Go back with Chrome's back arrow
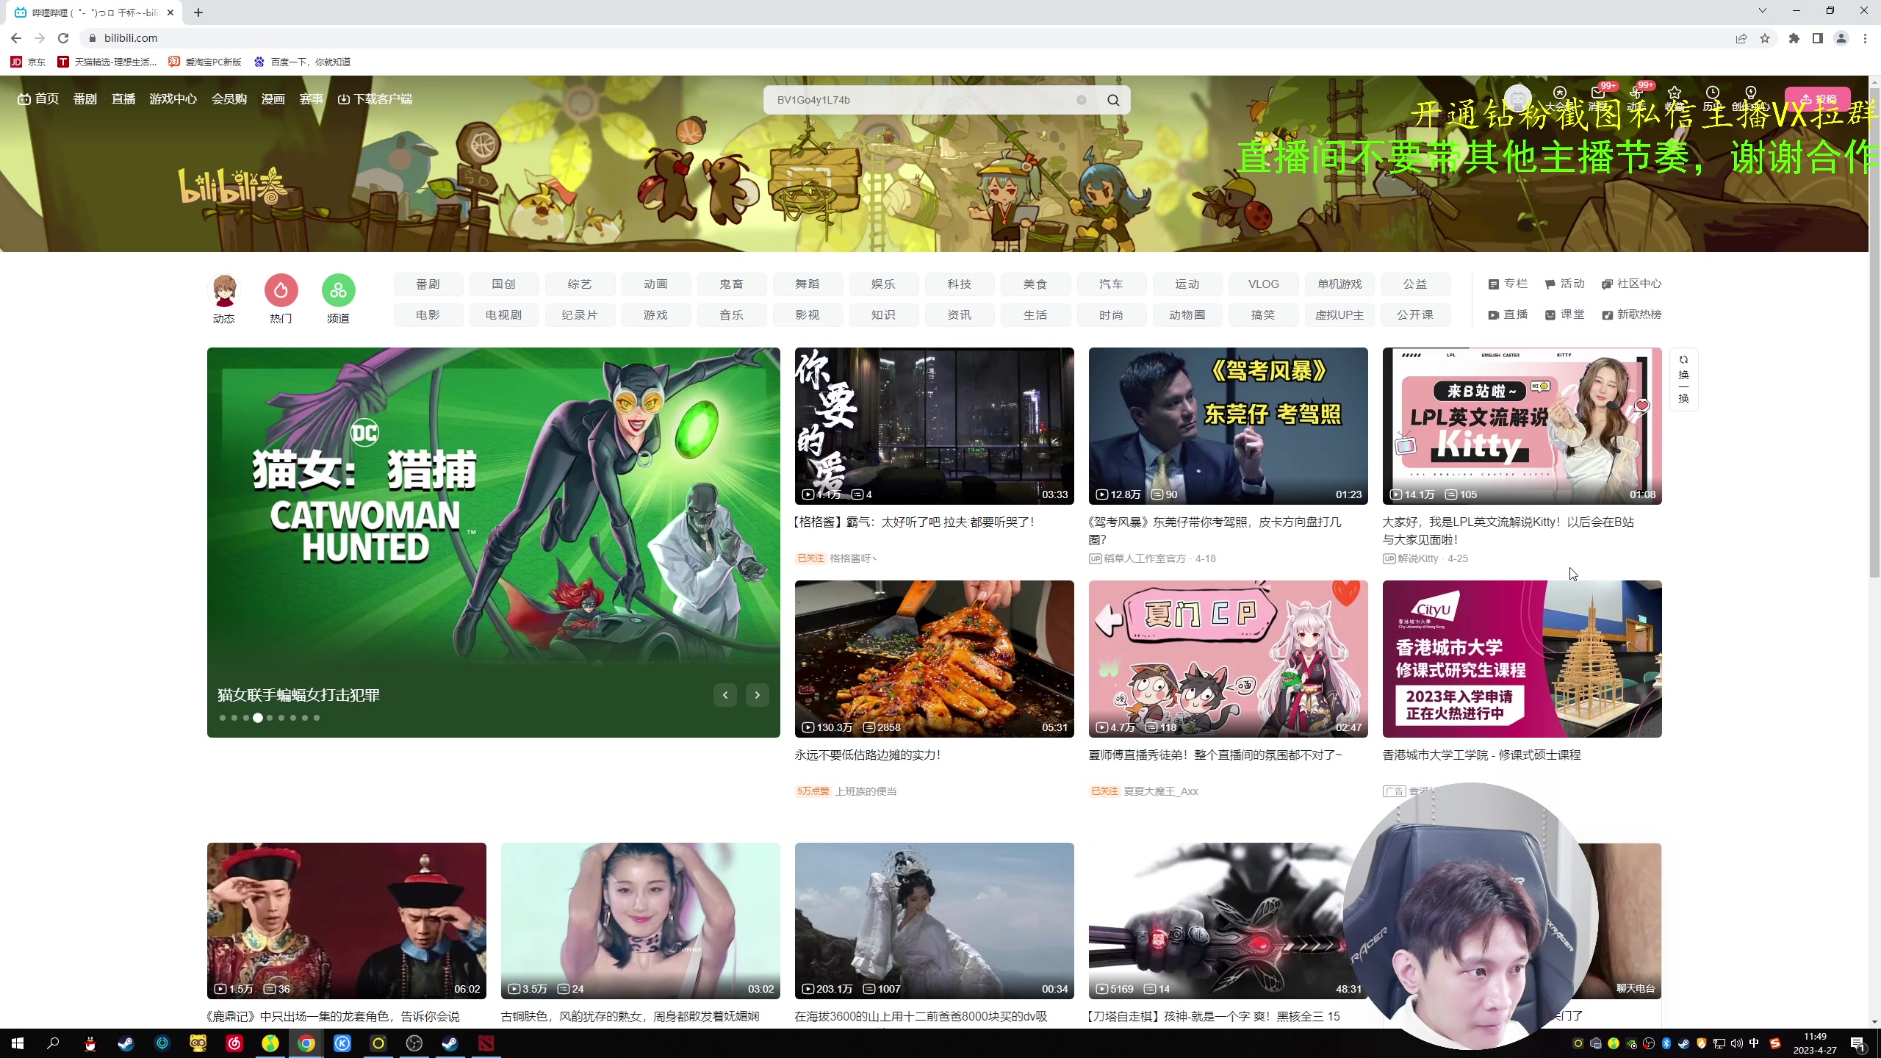Image resolution: width=1881 pixels, height=1058 pixels. point(16,38)
